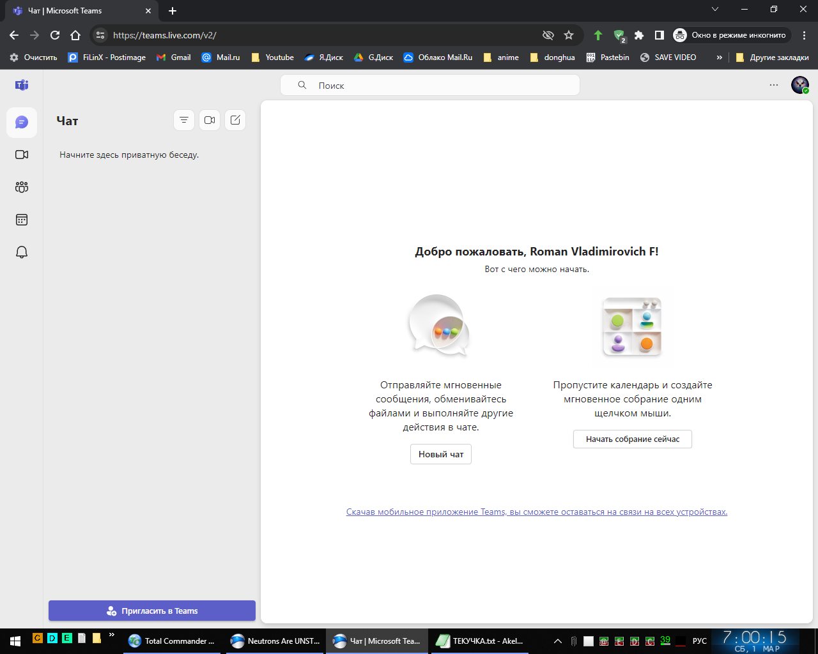Open the Windows Start menu
The height and width of the screenshot is (654, 818).
(x=15, y=641)
